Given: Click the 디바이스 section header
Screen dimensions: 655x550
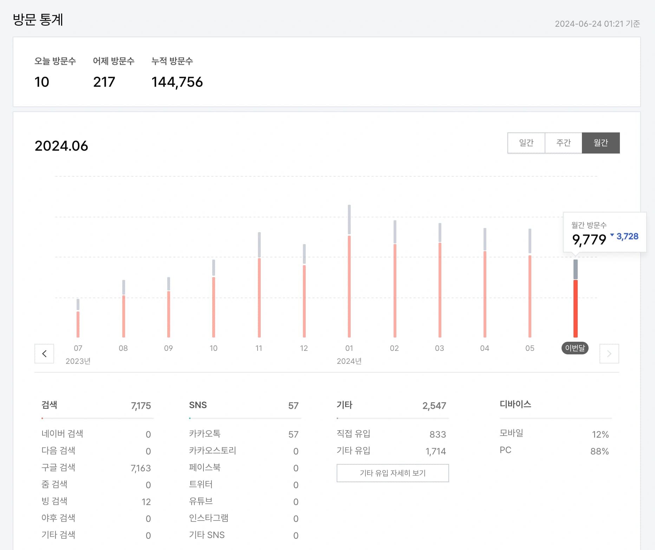Looking at the screenshot, I should 515,404.
